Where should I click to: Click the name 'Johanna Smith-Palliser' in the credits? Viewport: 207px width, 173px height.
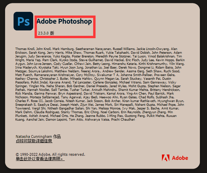click(137, 75)
